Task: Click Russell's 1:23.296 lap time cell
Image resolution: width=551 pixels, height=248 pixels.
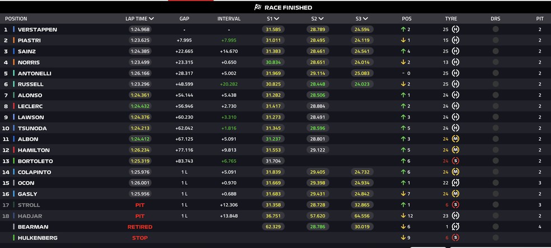Action: tap(139, 84)
